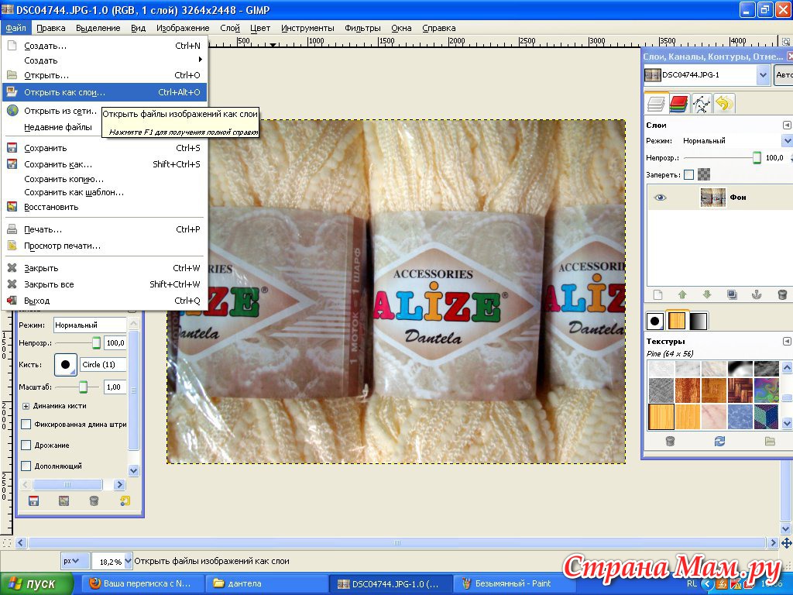This screenshot has height=595, width=793.
Task: Switch to the Gradients tab icon
Action: click(699, 321)
